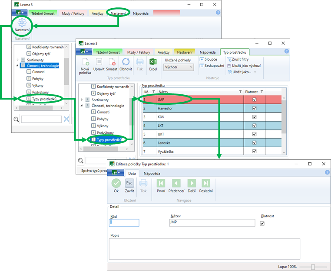Export the list with the Excel icon
Image resolution: width=331 pixels, height=271 pixels.
(x=153, y=62)
